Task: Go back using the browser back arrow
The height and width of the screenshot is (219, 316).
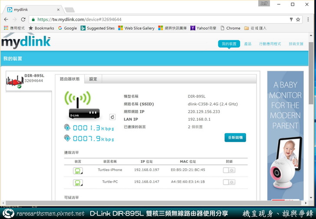Action: (6, 19)
